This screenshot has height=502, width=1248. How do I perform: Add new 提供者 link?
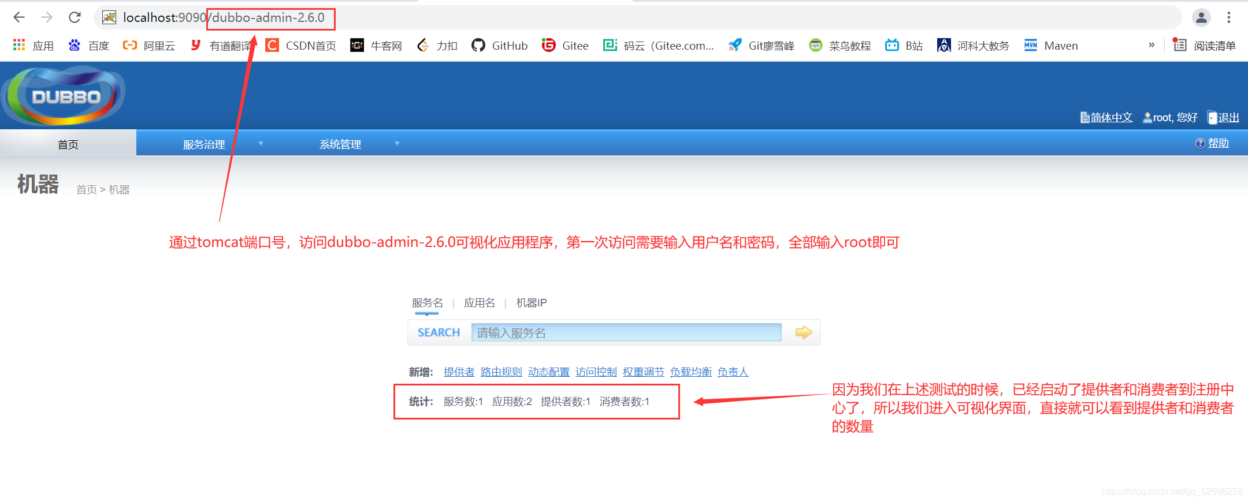(x=459, y=372)
